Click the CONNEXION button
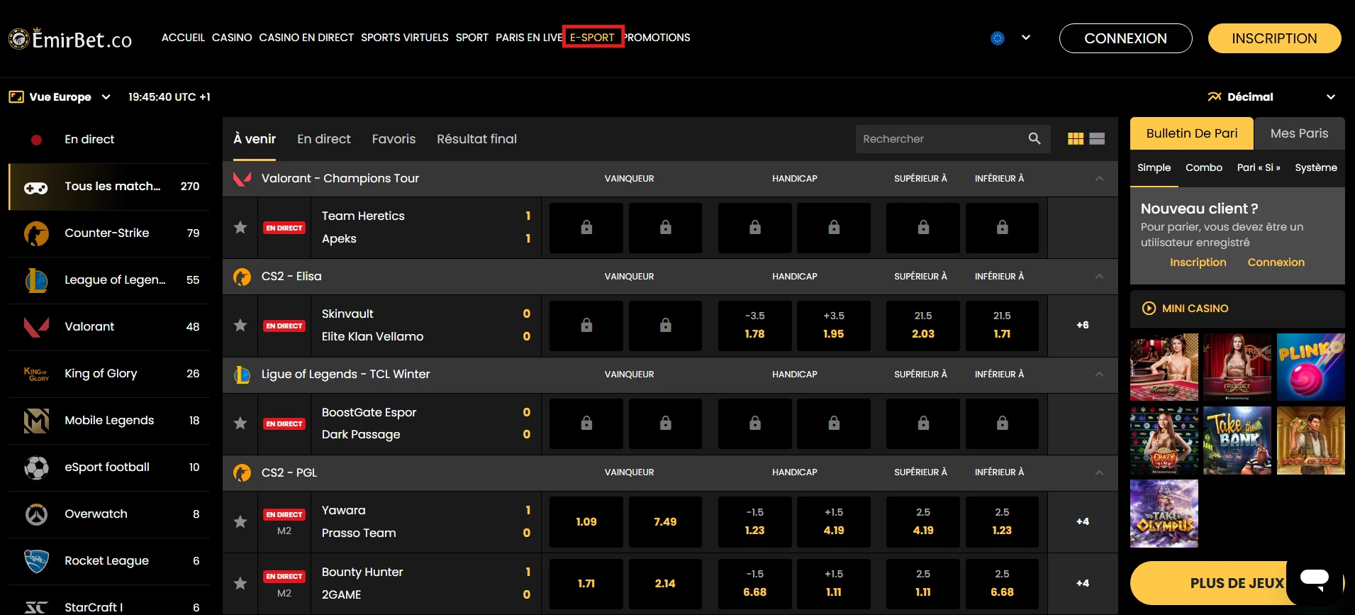Image resolution: width=1355 pixels, height=615 pixels. 1125,38
